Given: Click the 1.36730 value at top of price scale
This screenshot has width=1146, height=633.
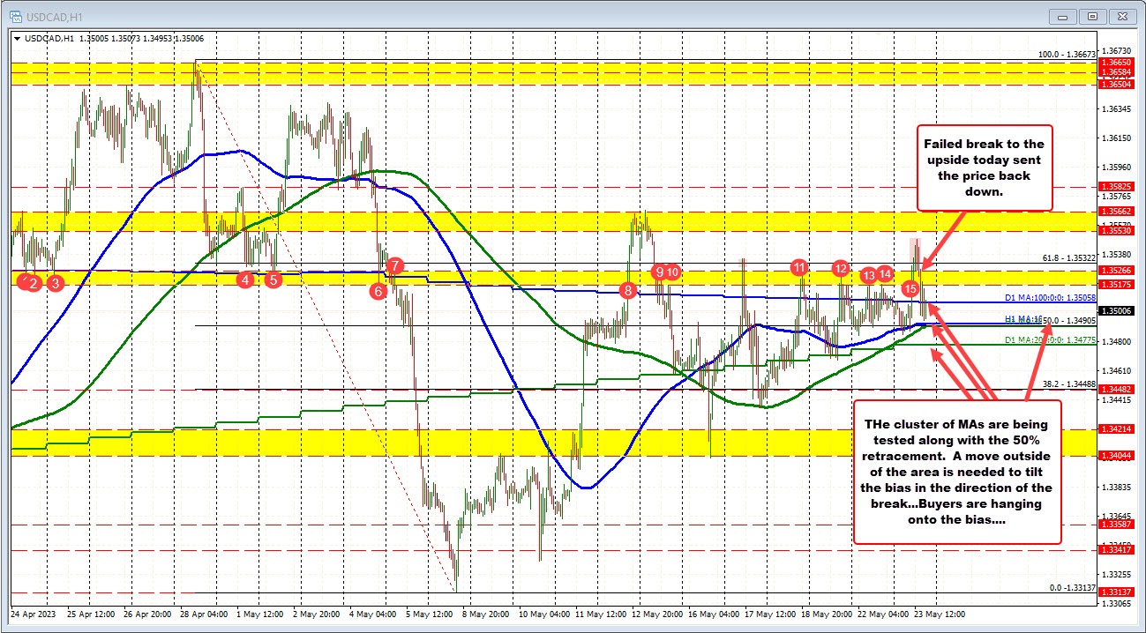Looking at the screenshot, I should click(x=1116, y=51).
